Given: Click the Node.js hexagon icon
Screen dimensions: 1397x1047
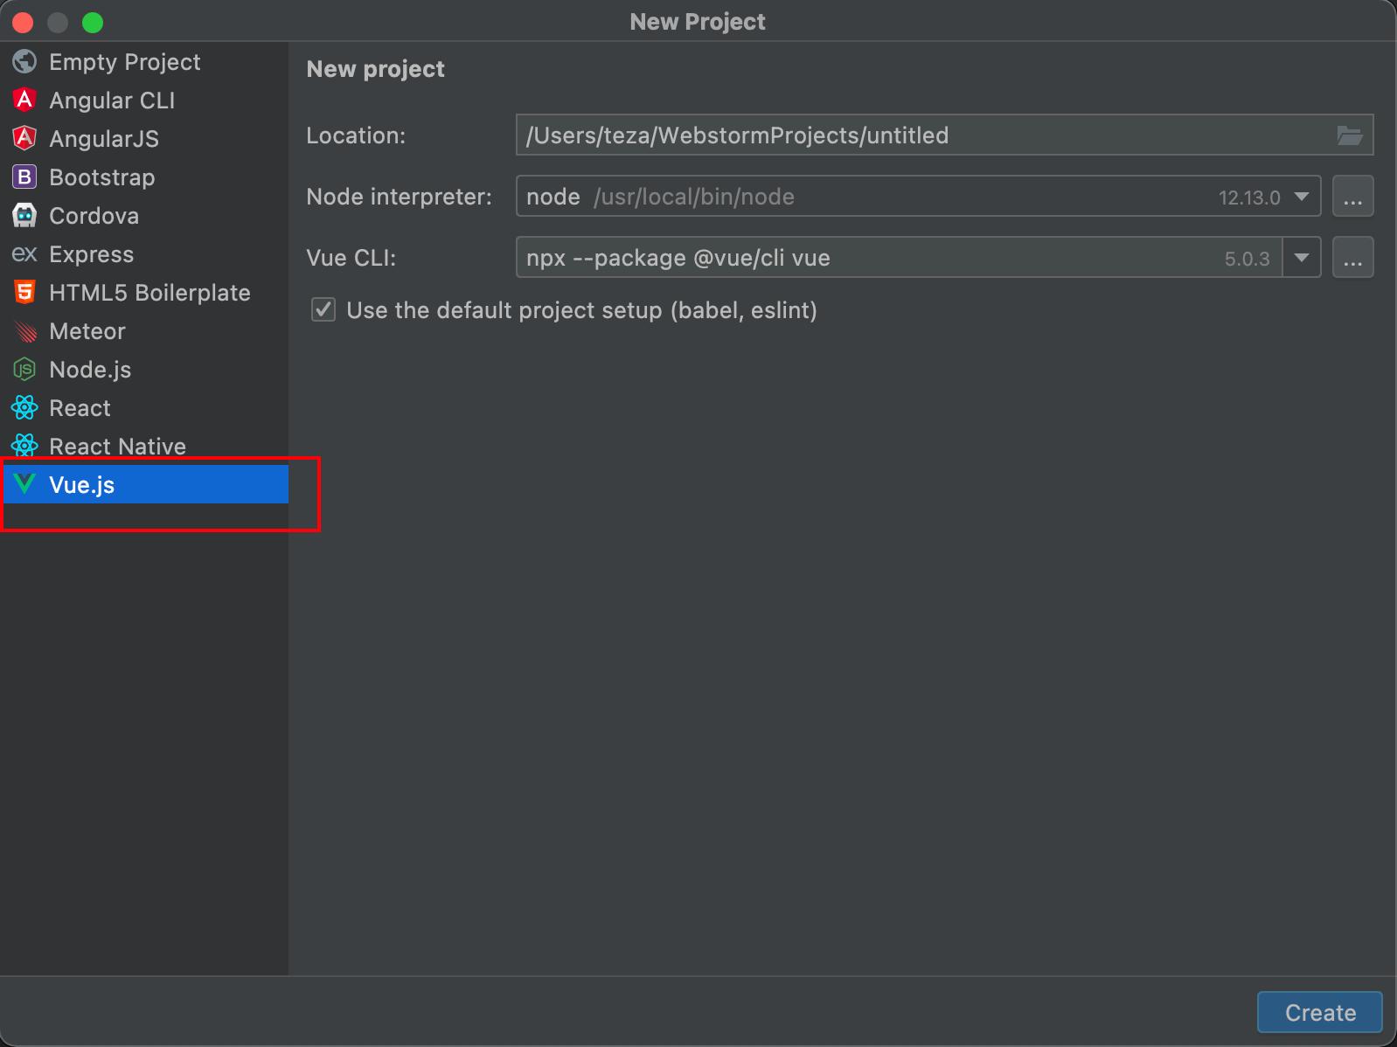Looking at the screenshot, I should click(x=24, y=370).
